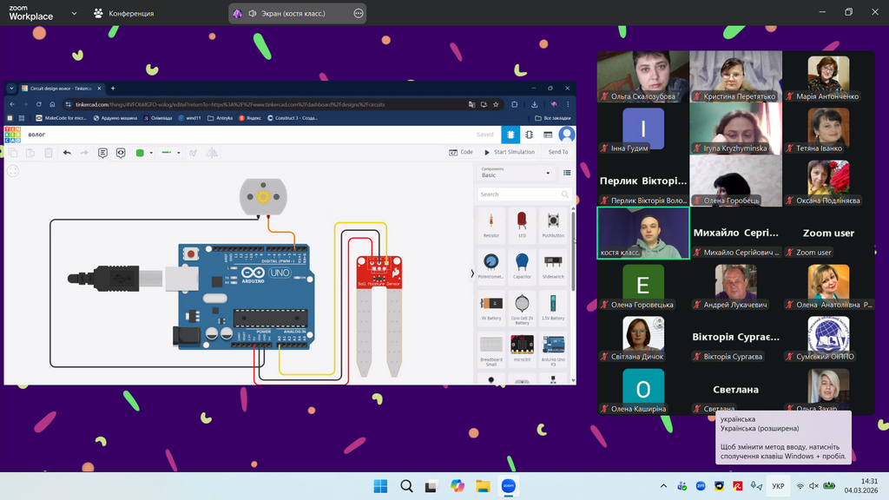The height and width of the screenshot is (500, 889).
Task: Click the Code button
Action: pyautogui.click(x=461, y=152)
